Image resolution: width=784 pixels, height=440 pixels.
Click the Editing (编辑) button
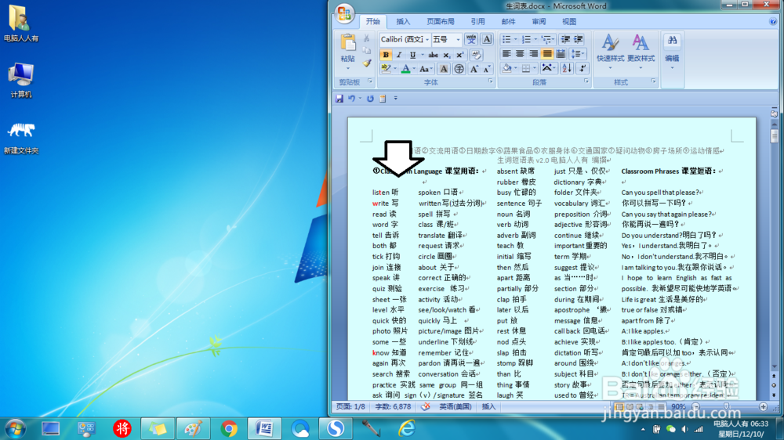pyautogui.click(x=672, y=52)
